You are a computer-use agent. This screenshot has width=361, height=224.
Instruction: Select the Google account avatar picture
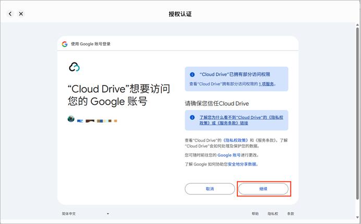pyautogui.click(x=71, y=119)
